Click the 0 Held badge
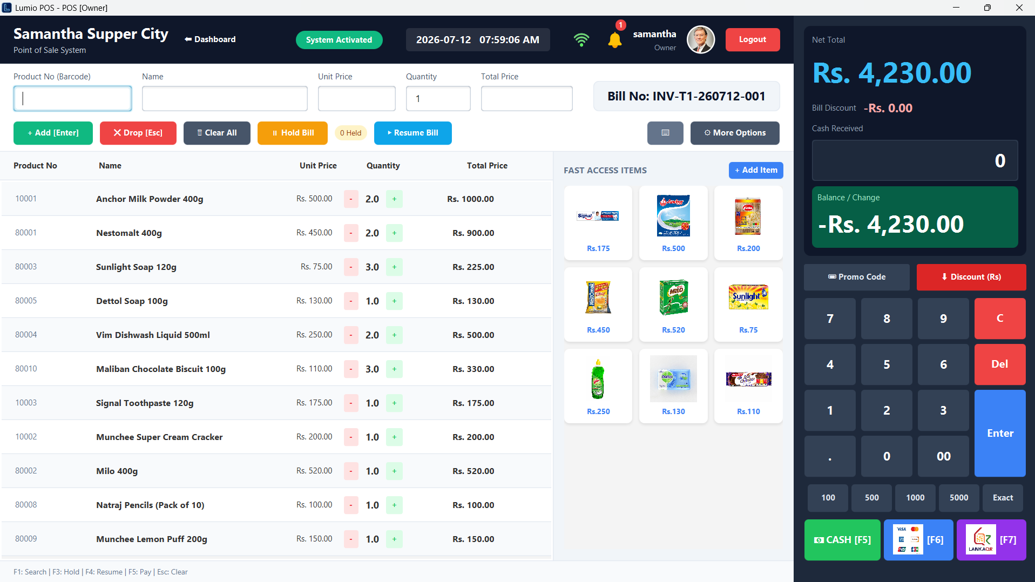Image resolution: width=1035 pixels, height=582 pixels. click(351, 133)
